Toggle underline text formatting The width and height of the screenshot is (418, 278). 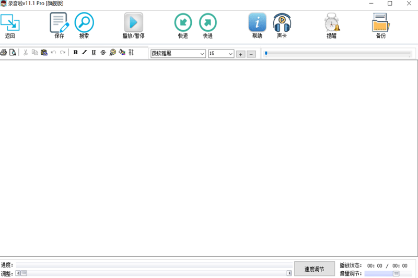click(x=94, y=53)
